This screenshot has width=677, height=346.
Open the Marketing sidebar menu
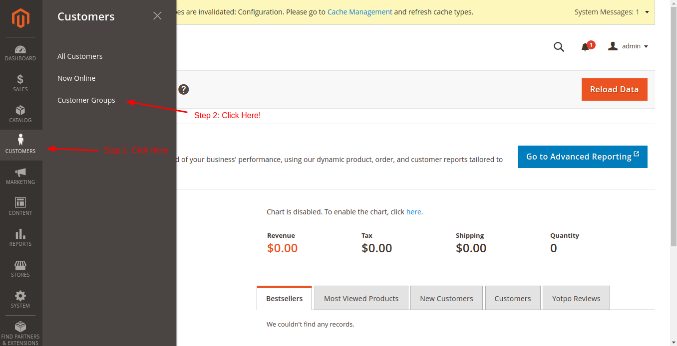[20, 176]
